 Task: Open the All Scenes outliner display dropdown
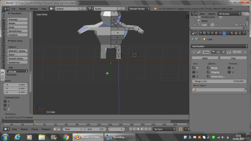tap(229, 14)
